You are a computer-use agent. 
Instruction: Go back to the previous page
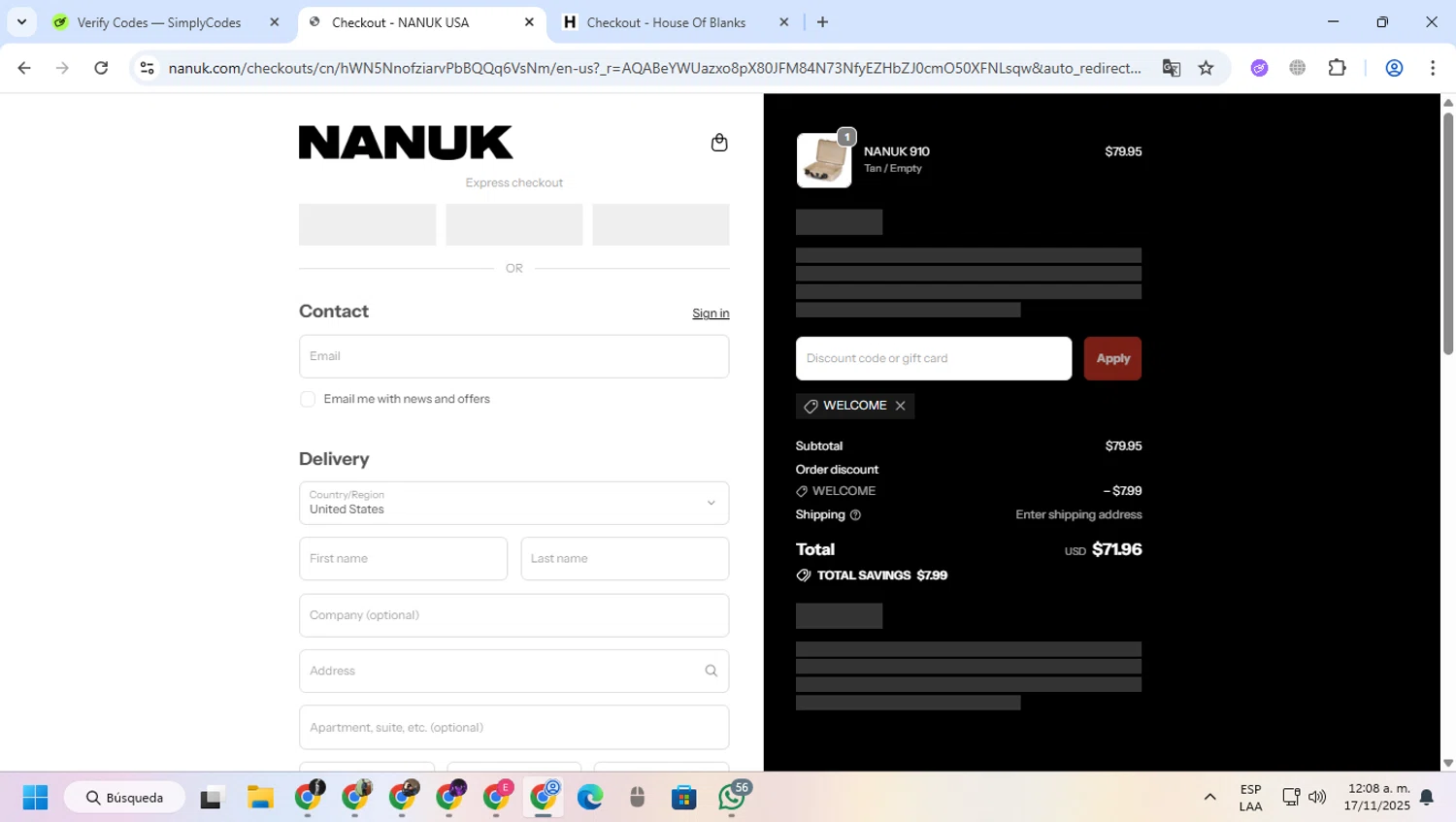pyautogui.click(x=24, y=68)
